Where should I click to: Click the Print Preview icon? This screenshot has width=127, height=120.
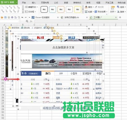click(x=19, y=17)
